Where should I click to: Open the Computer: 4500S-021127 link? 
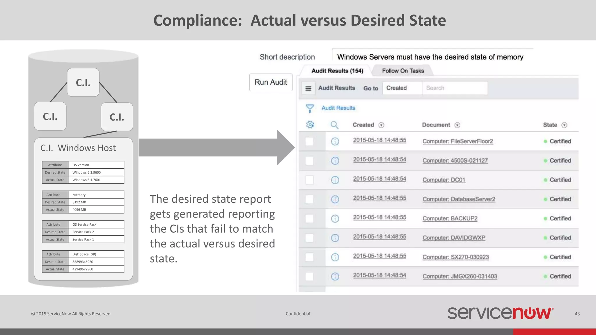[x=455, y=161]
